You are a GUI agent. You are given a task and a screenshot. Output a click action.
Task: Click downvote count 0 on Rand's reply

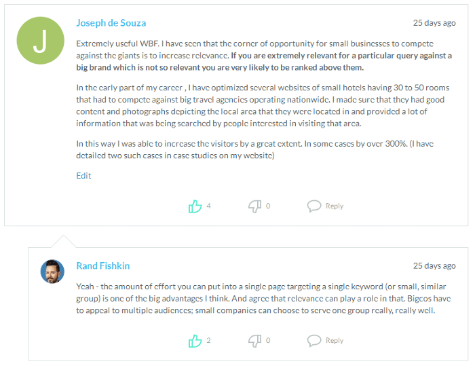(268, 340)
